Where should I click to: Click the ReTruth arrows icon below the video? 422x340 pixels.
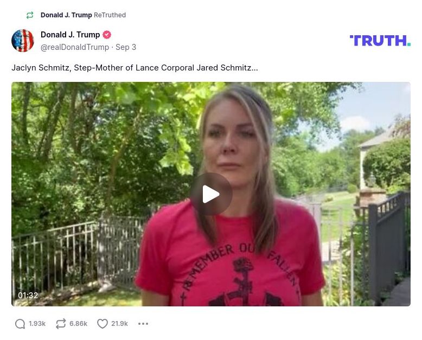pos(61,324)
